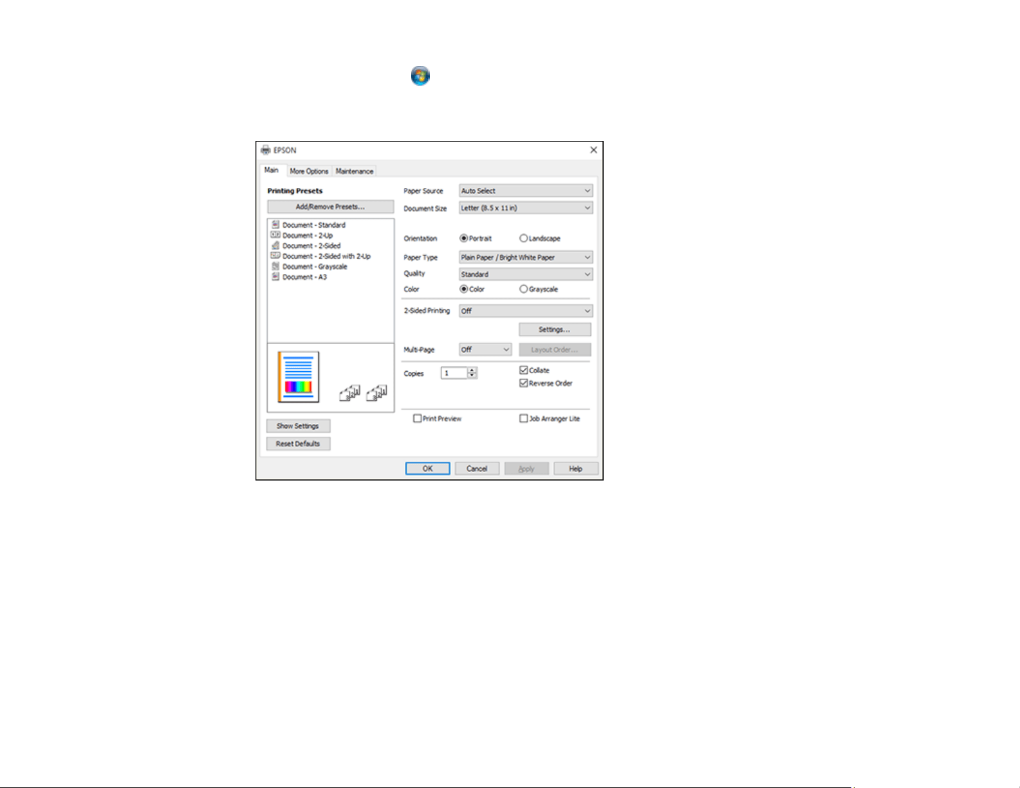Image resolution: width=1020 pixels, height=788 pixels.
Task: Click the Reset Defaults button
Action: coord(298,443)
